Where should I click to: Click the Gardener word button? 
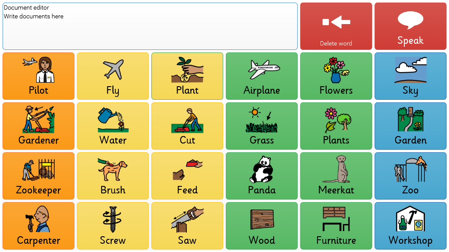pyautogui.click(x=39, y=126)
